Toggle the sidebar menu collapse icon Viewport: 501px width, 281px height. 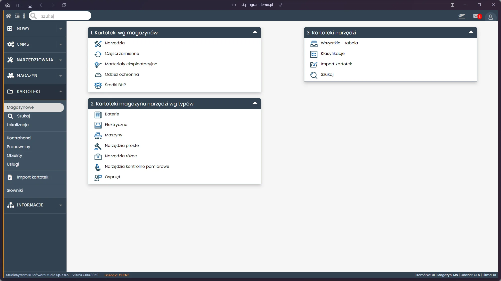click(17, 16)
